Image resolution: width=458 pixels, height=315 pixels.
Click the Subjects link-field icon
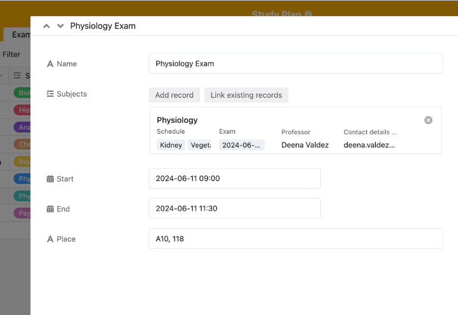pyautogui.click(x=50, y=94)
